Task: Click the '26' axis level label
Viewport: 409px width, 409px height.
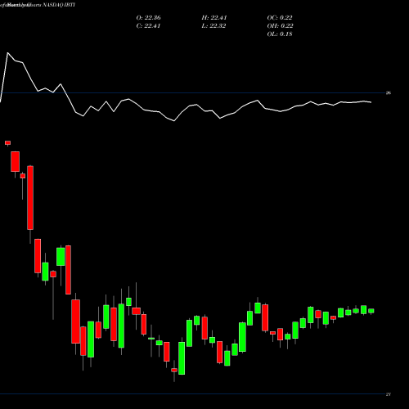Action: point(389,93)
